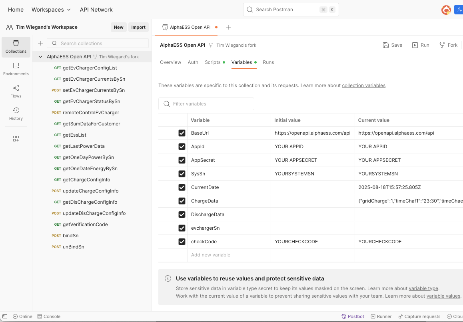The height and width of the screenshot is (322, 463).
Task: Click Add new variable row field
Action: [229, 255]
